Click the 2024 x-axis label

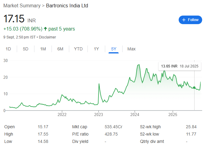pyautogui.click(x=135, y=114)
